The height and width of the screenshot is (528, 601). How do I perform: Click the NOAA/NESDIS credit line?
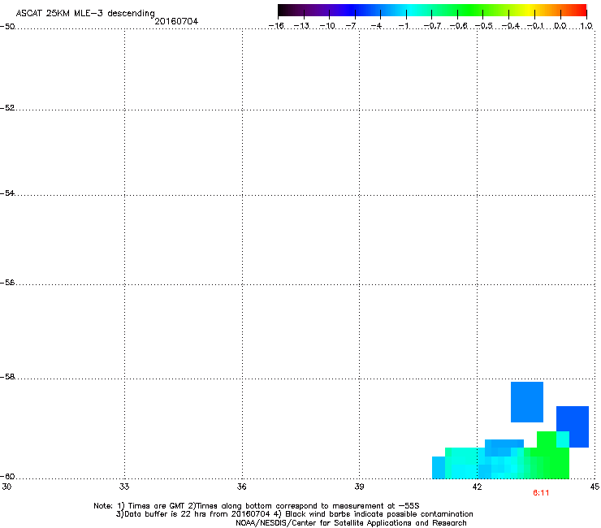(x=351, y=523)
